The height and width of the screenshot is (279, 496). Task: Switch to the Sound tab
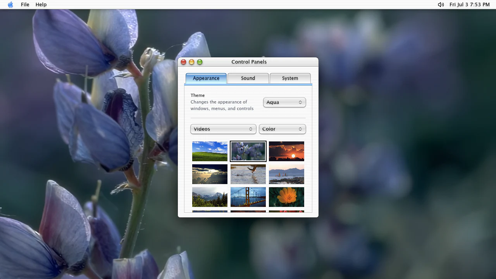pos(248,78)
